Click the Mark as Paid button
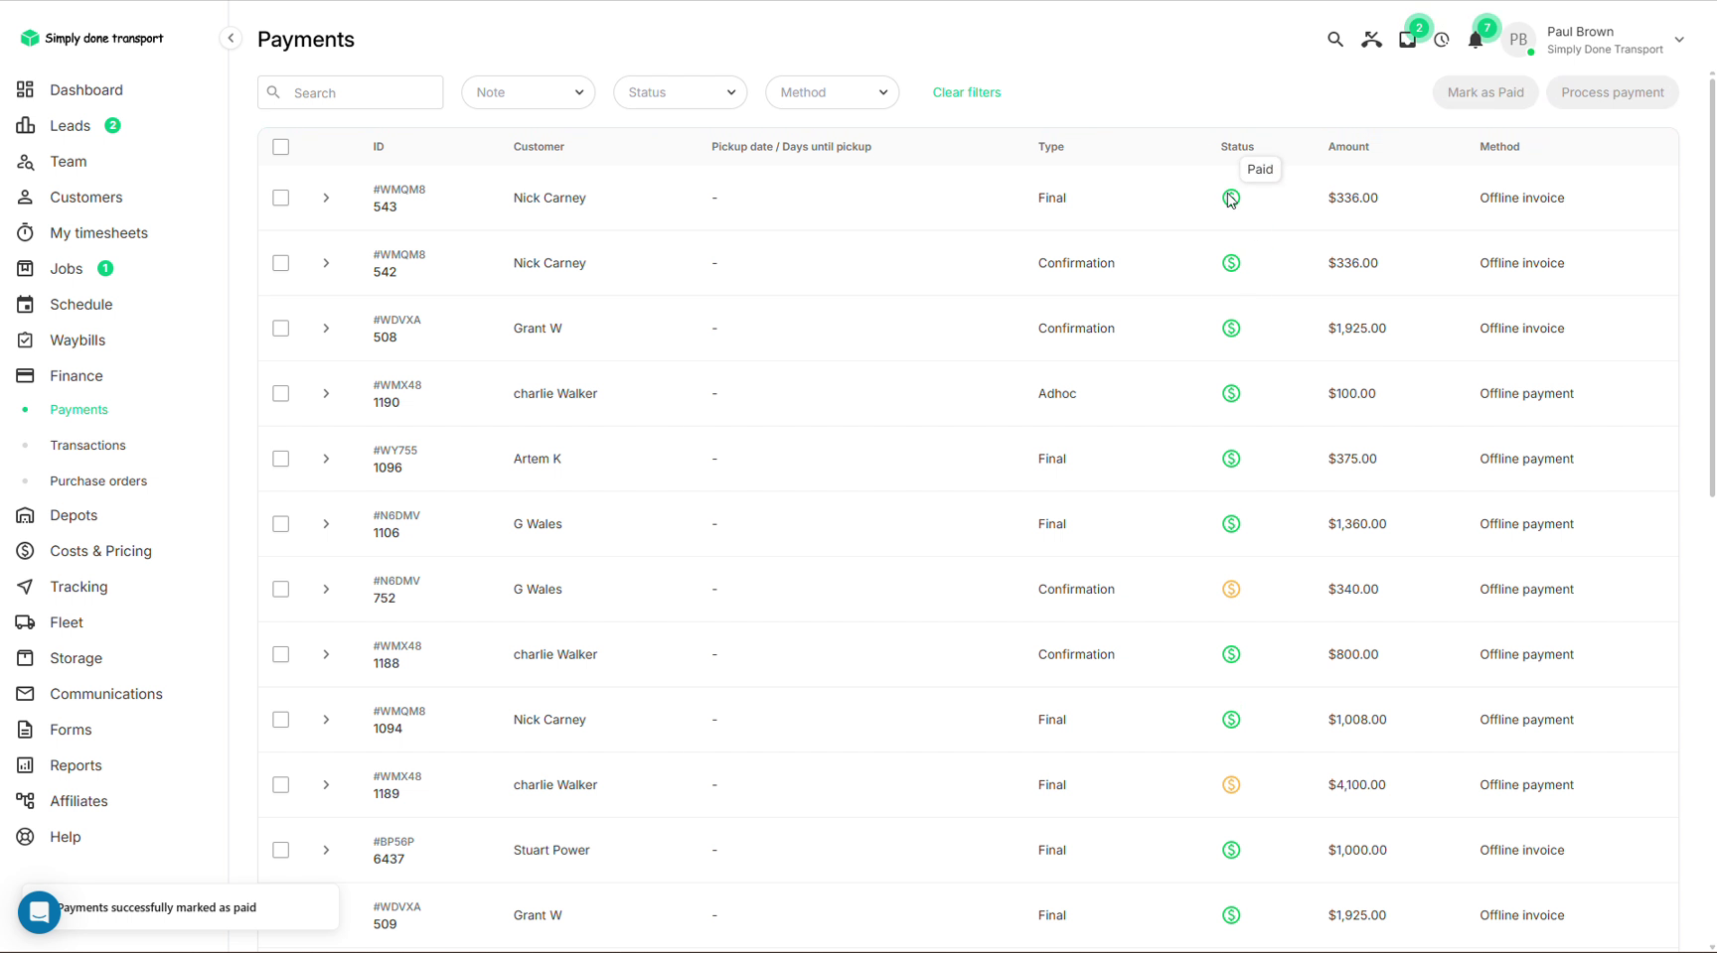The height and width of the screenshot is (953, 1717). [x=1485, y=92]
